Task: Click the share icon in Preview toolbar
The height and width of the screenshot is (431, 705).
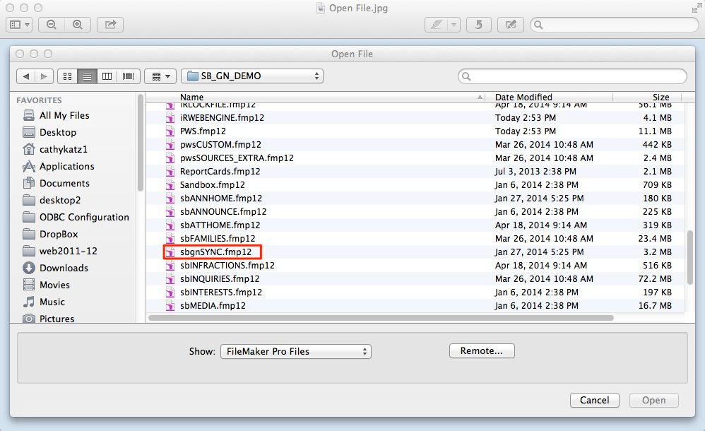Action: point(110,25)
